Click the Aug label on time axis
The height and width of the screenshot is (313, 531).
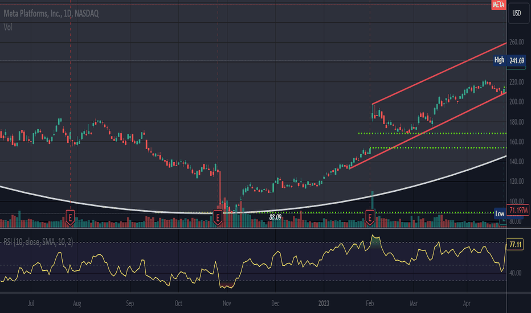[x=77, y=303]
